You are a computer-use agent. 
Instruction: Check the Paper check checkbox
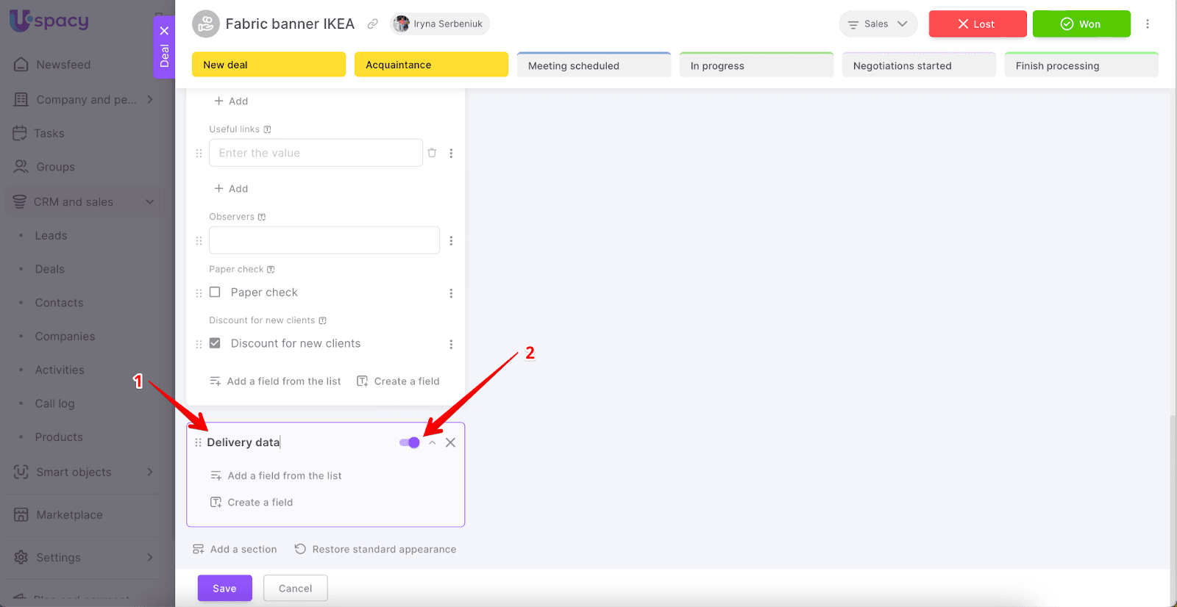[x=215, y=292]
